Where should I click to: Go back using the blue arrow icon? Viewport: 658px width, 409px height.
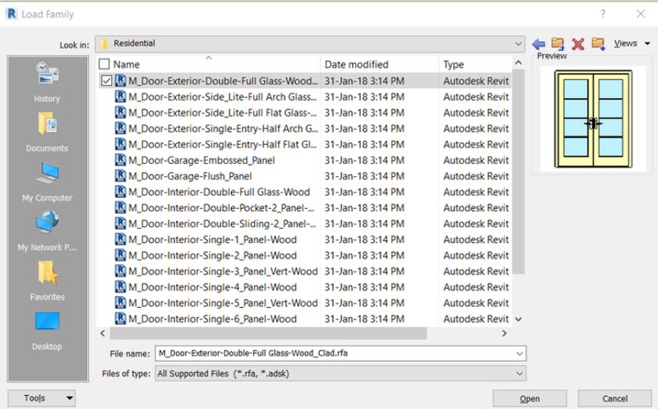point(539,44)
